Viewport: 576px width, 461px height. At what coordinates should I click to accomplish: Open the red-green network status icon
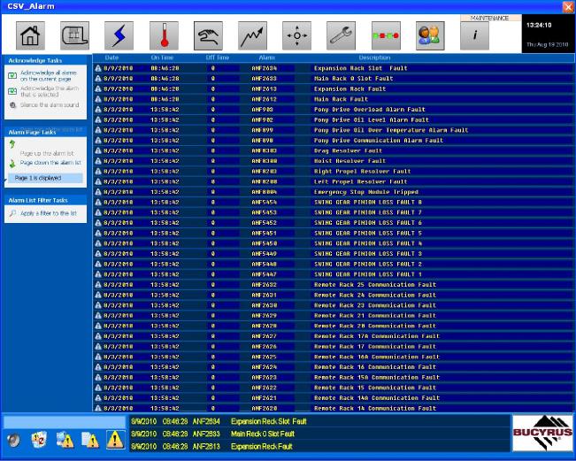click(386, 35)
